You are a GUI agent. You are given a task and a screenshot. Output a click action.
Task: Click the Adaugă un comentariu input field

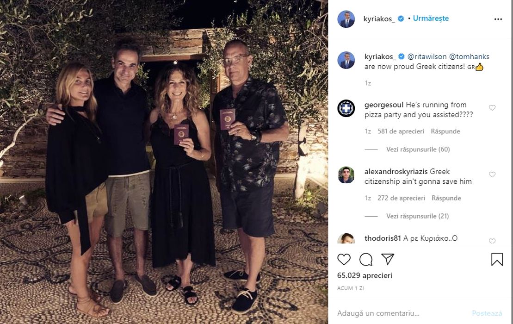point(398,313)
